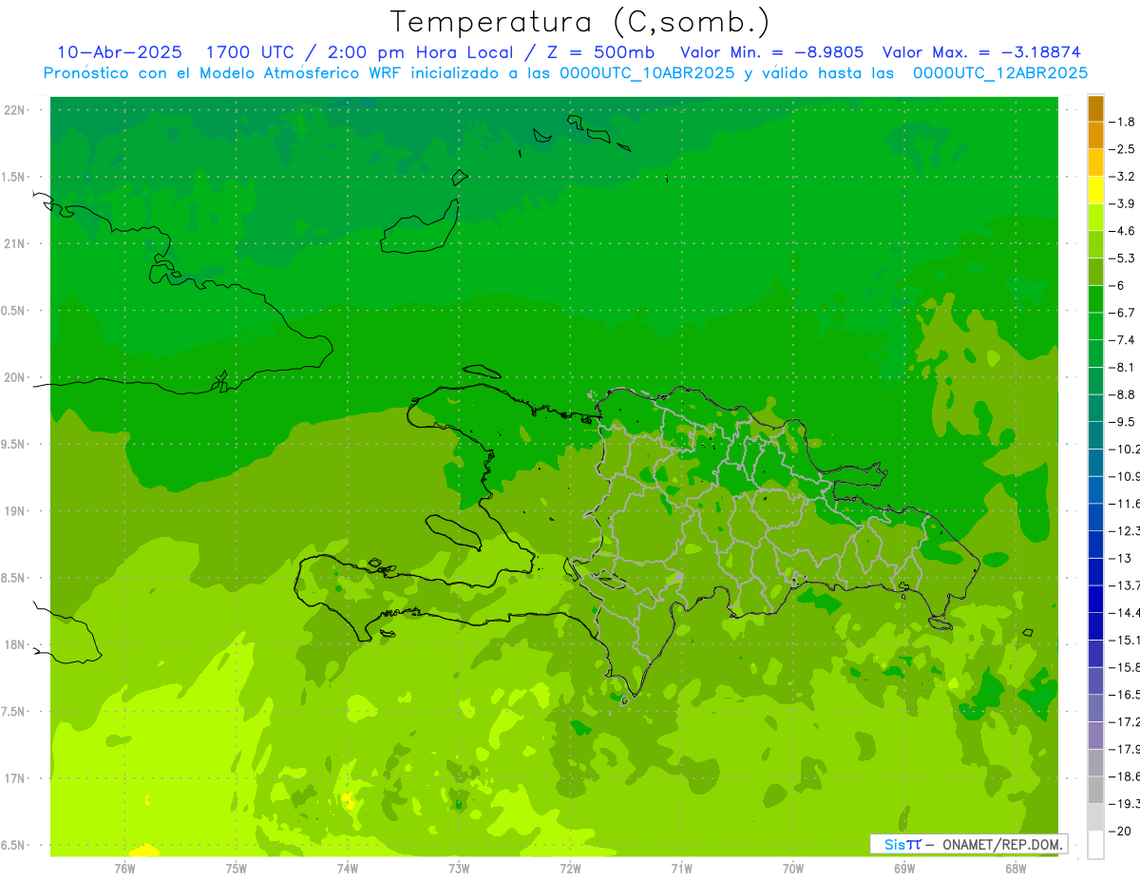Click the "-5.3" legend value
The width and height of the screenshot is (1140, 881).
(1122, 259)
